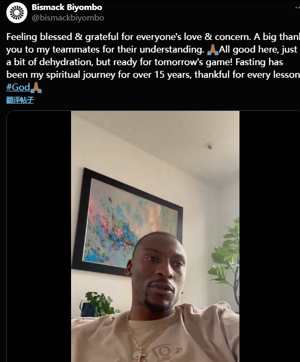This screenshot has width=300, height=362.
Task: Click the black letterbox area right of the video
Action: 269,236
